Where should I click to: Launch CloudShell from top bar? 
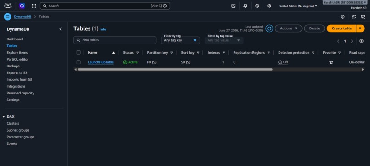pos(233,6)
